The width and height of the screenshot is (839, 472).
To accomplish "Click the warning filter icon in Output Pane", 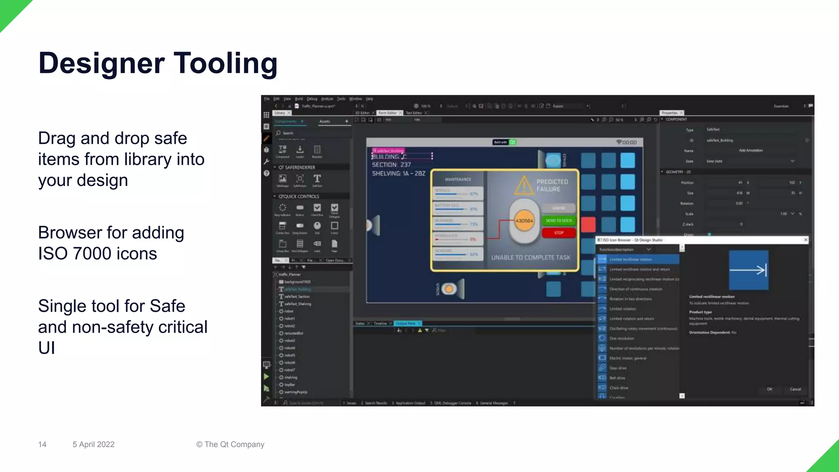I will pos(419,330).
